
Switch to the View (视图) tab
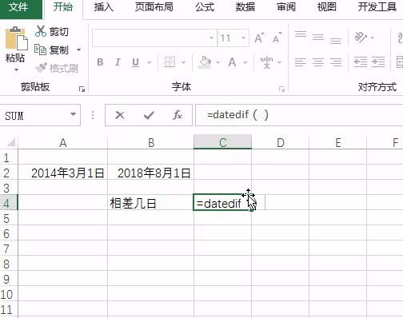(326, 7)
